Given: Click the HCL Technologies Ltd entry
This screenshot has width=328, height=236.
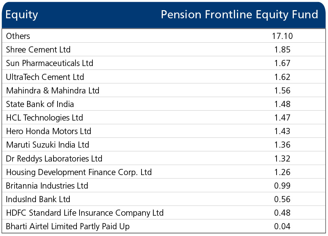Looking at the screenshot, I should point(45,118).
